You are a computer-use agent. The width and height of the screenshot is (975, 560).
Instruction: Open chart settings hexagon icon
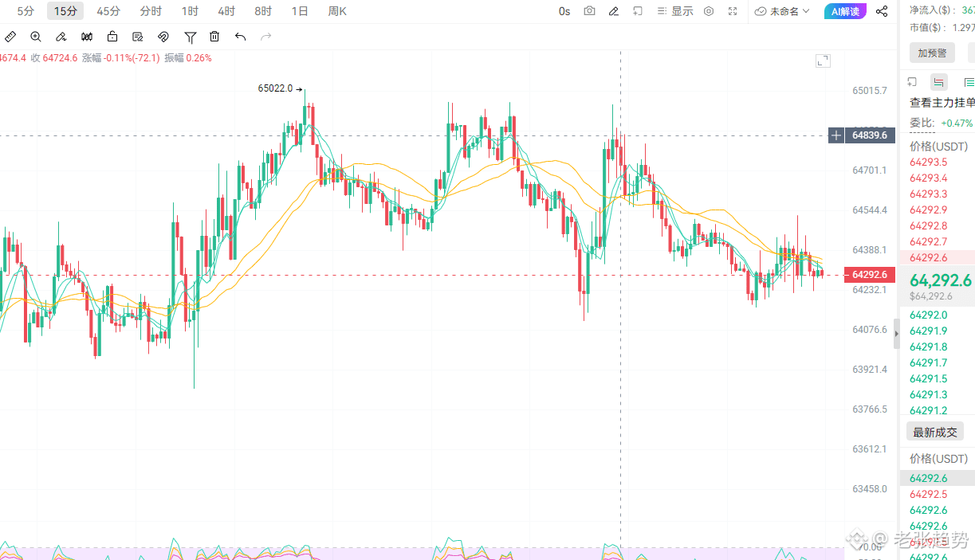click(709, 11)
